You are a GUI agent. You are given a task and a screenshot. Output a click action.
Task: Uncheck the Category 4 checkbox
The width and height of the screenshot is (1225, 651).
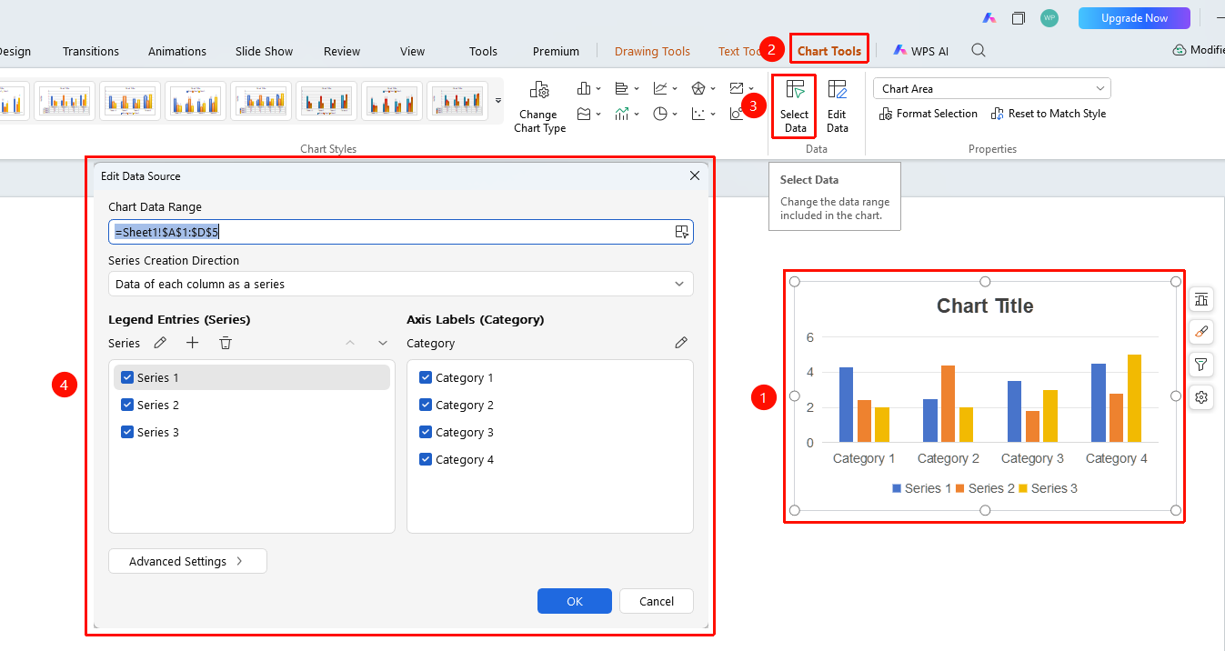(x=426, y=459)
